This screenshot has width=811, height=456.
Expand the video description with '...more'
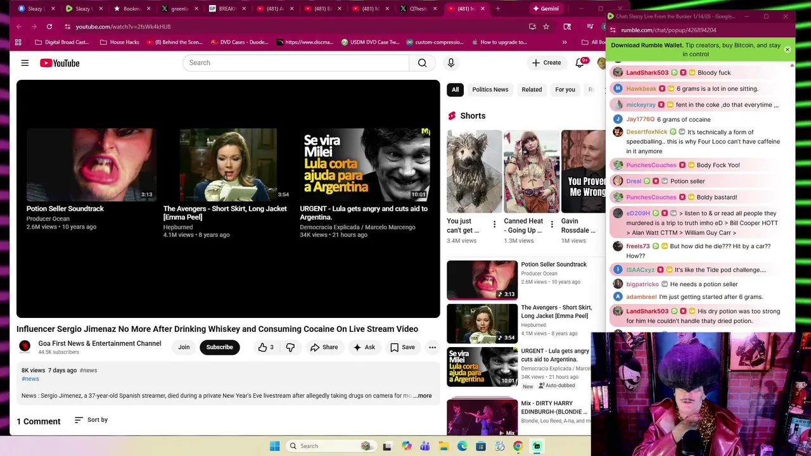pyautogui.click(x=423, y=396)
